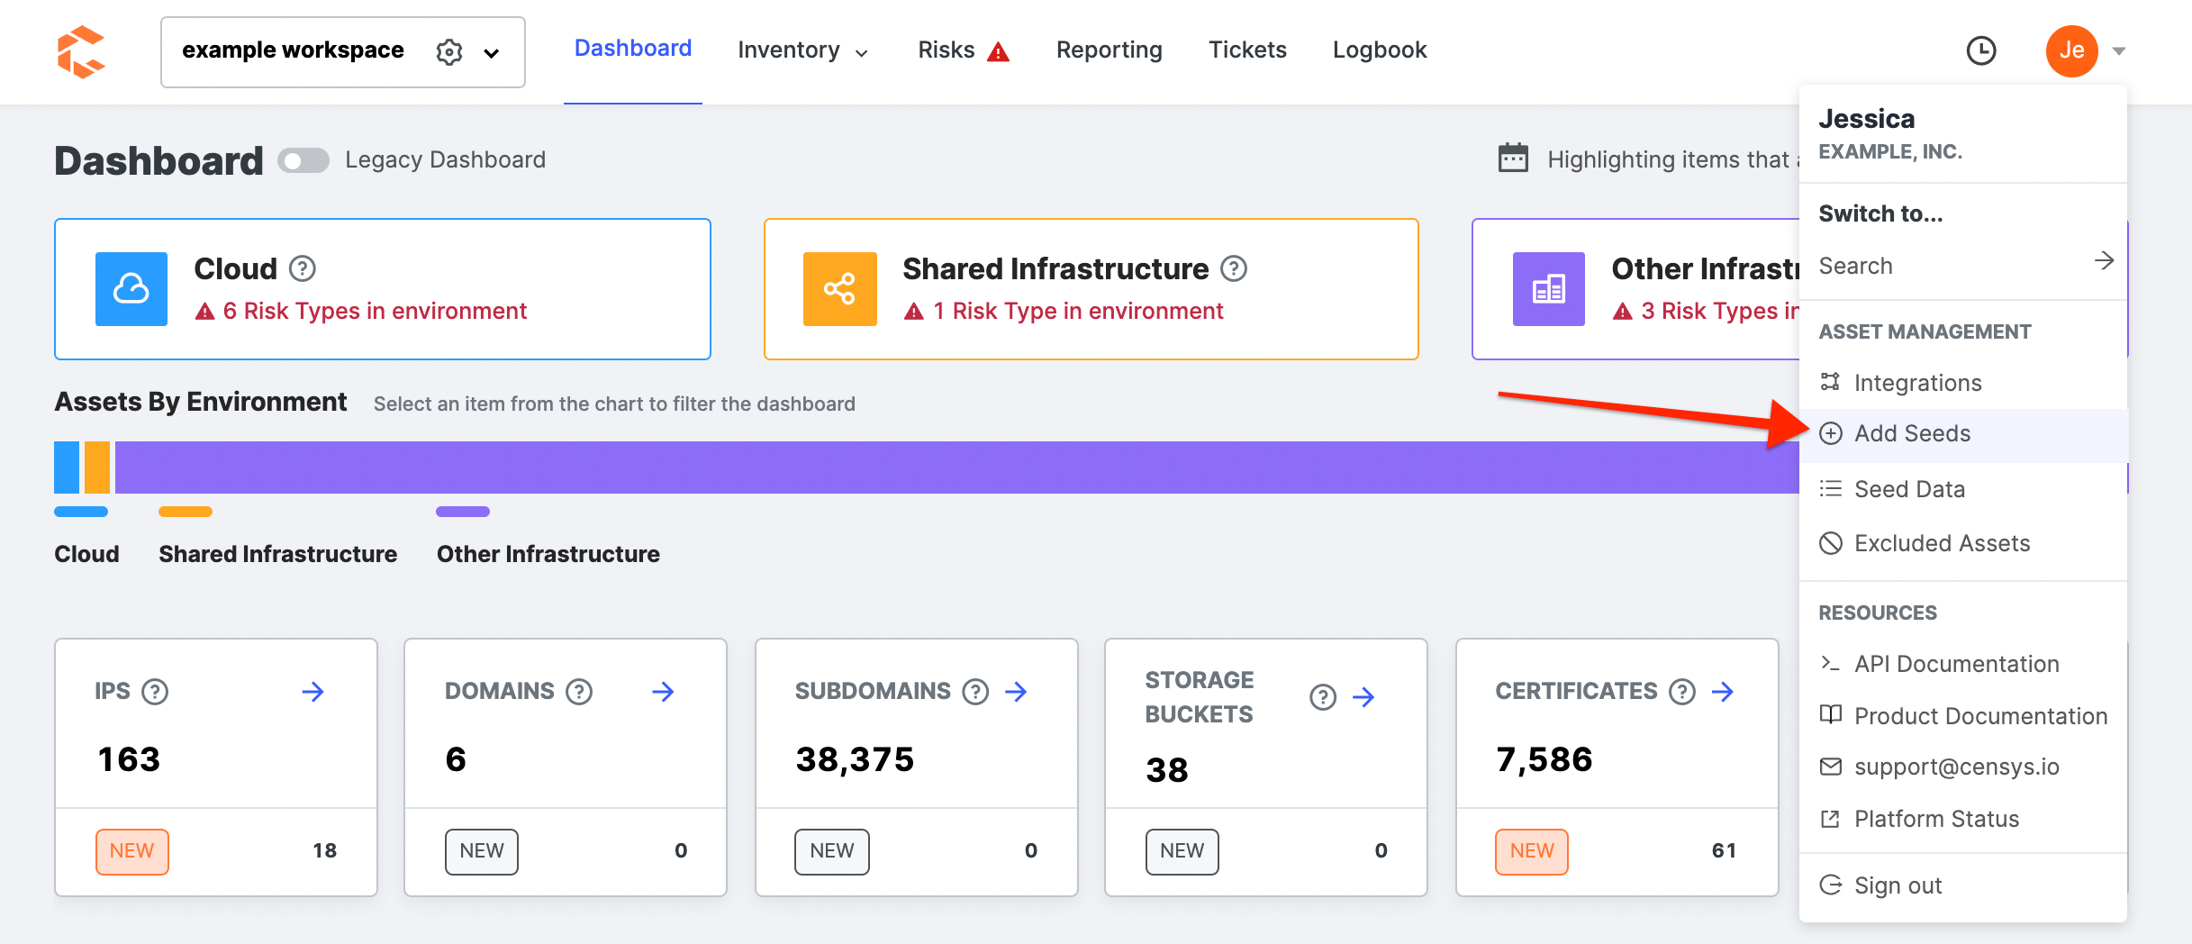Expand the example workspace dropdown chevron
The height and width of the screenshot is (944, 2192).
coord(492,53)
